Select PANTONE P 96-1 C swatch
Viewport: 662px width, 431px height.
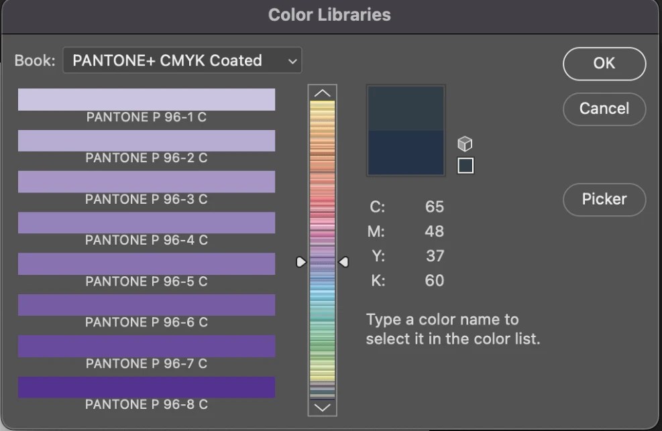pyautogui.click(x=146, y=99)
